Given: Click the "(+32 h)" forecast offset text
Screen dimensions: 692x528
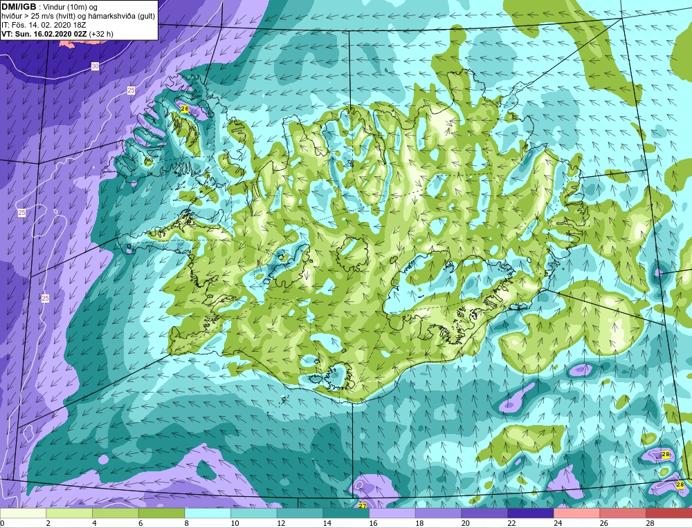Looking at the screenshot, I should [101, 34].
